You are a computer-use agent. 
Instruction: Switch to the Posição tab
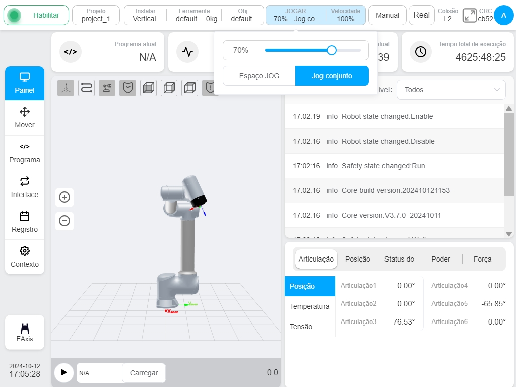358,259
